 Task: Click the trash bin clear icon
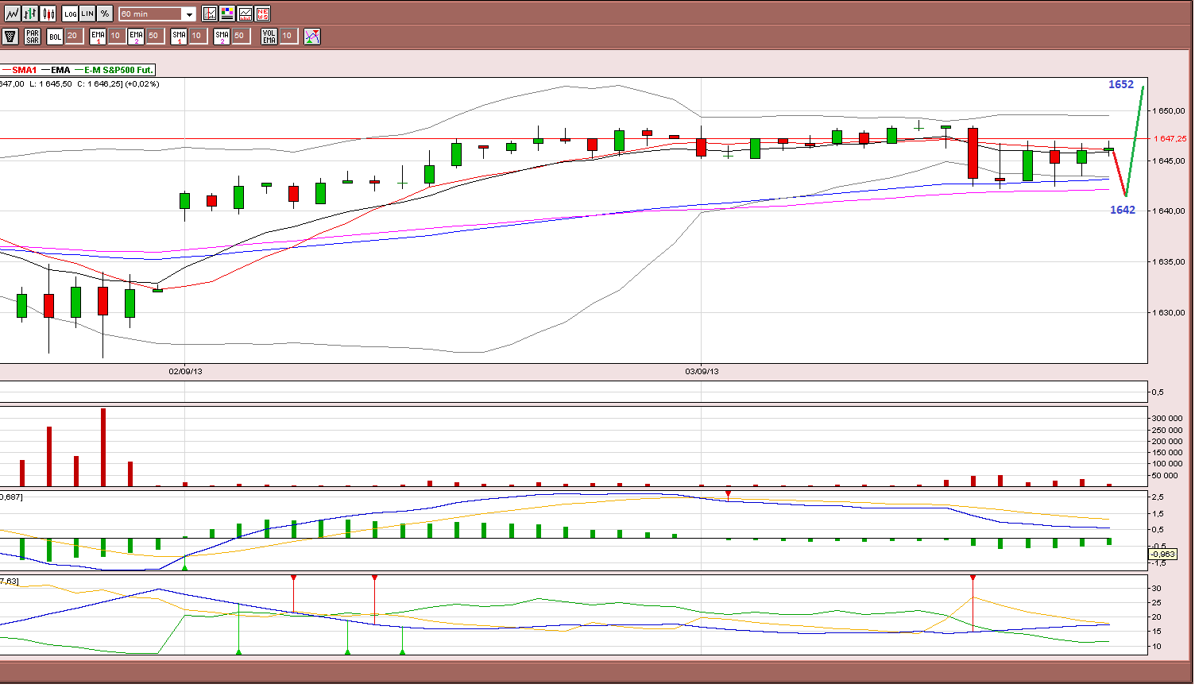[x=10, y=37]
